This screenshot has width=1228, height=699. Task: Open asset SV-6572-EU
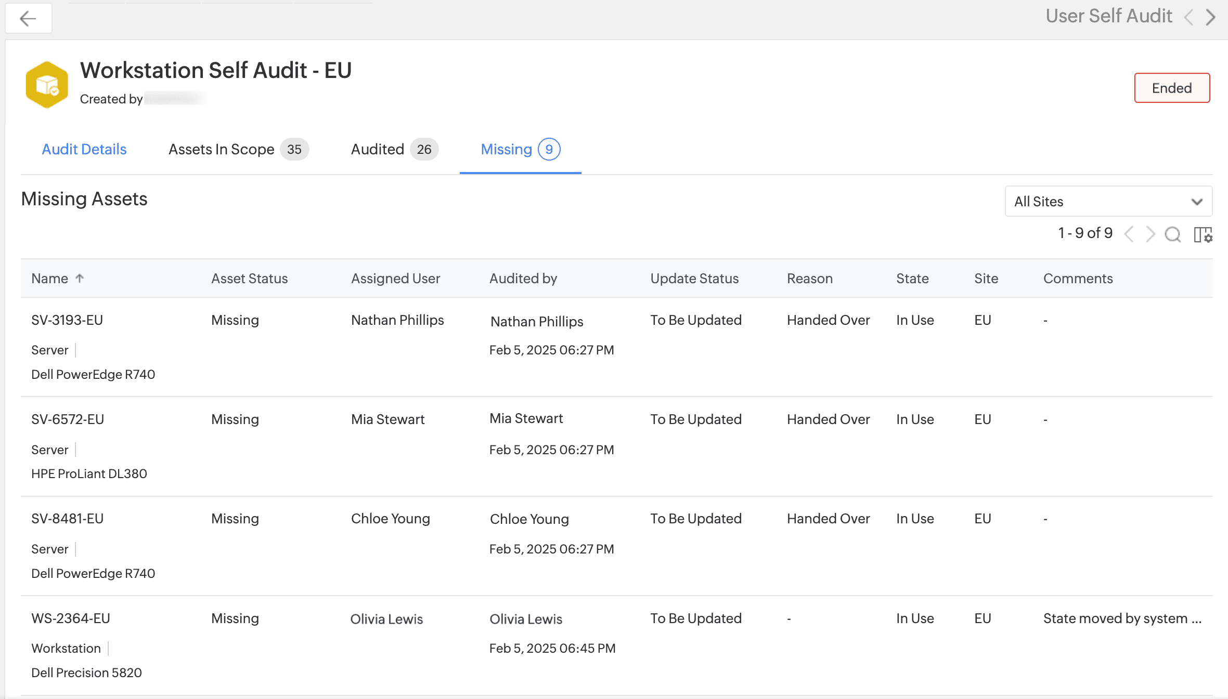pos(68,419)
